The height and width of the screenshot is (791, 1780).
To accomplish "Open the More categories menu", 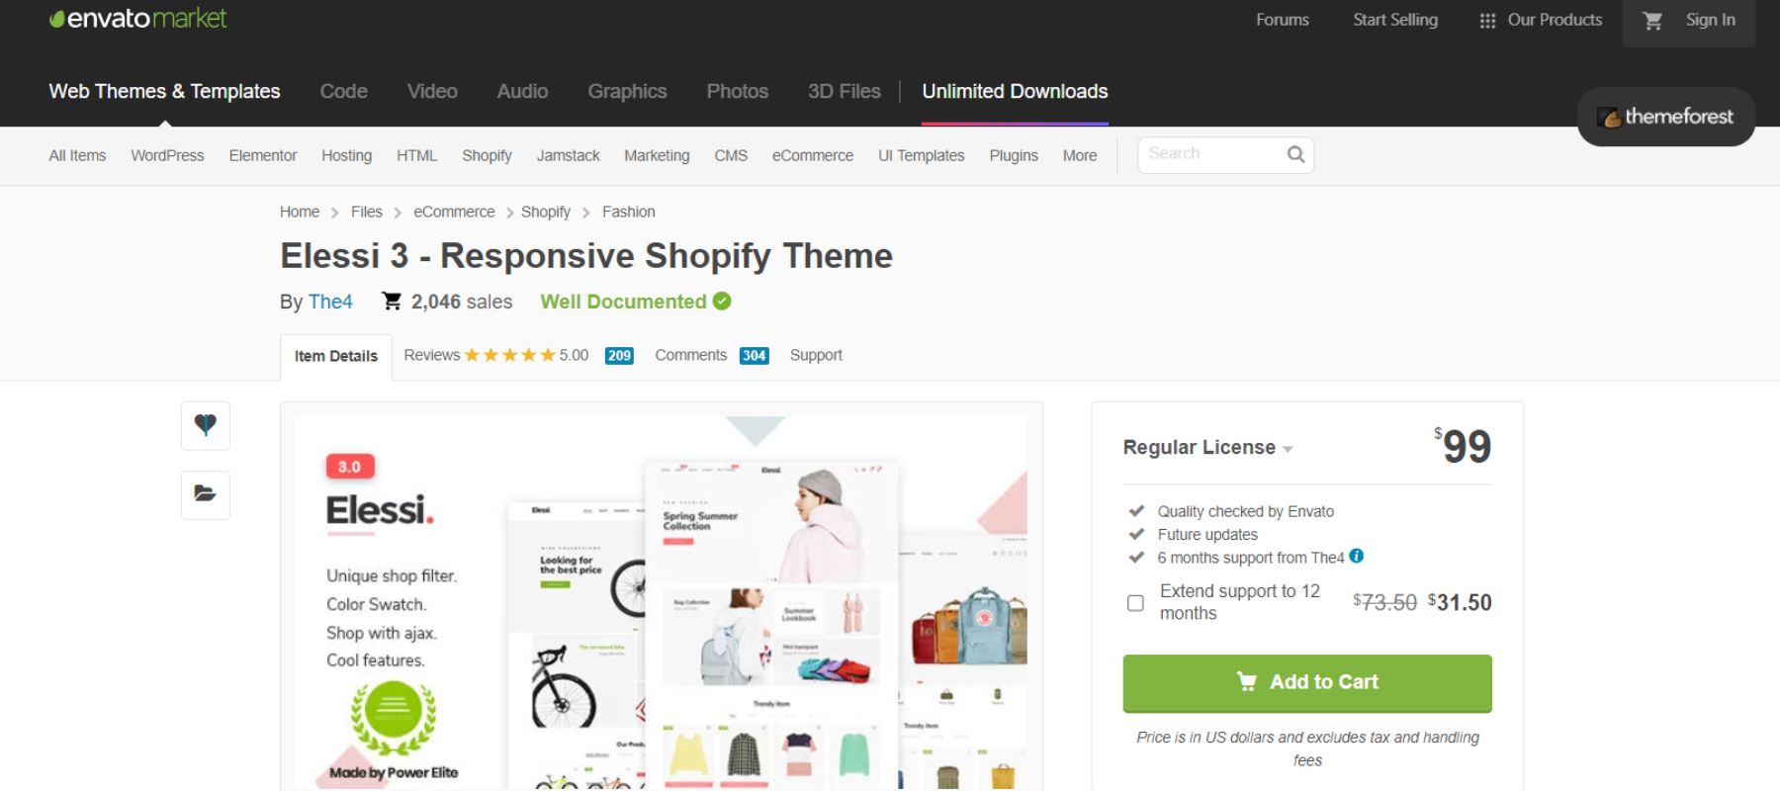I will (1080, 155).
